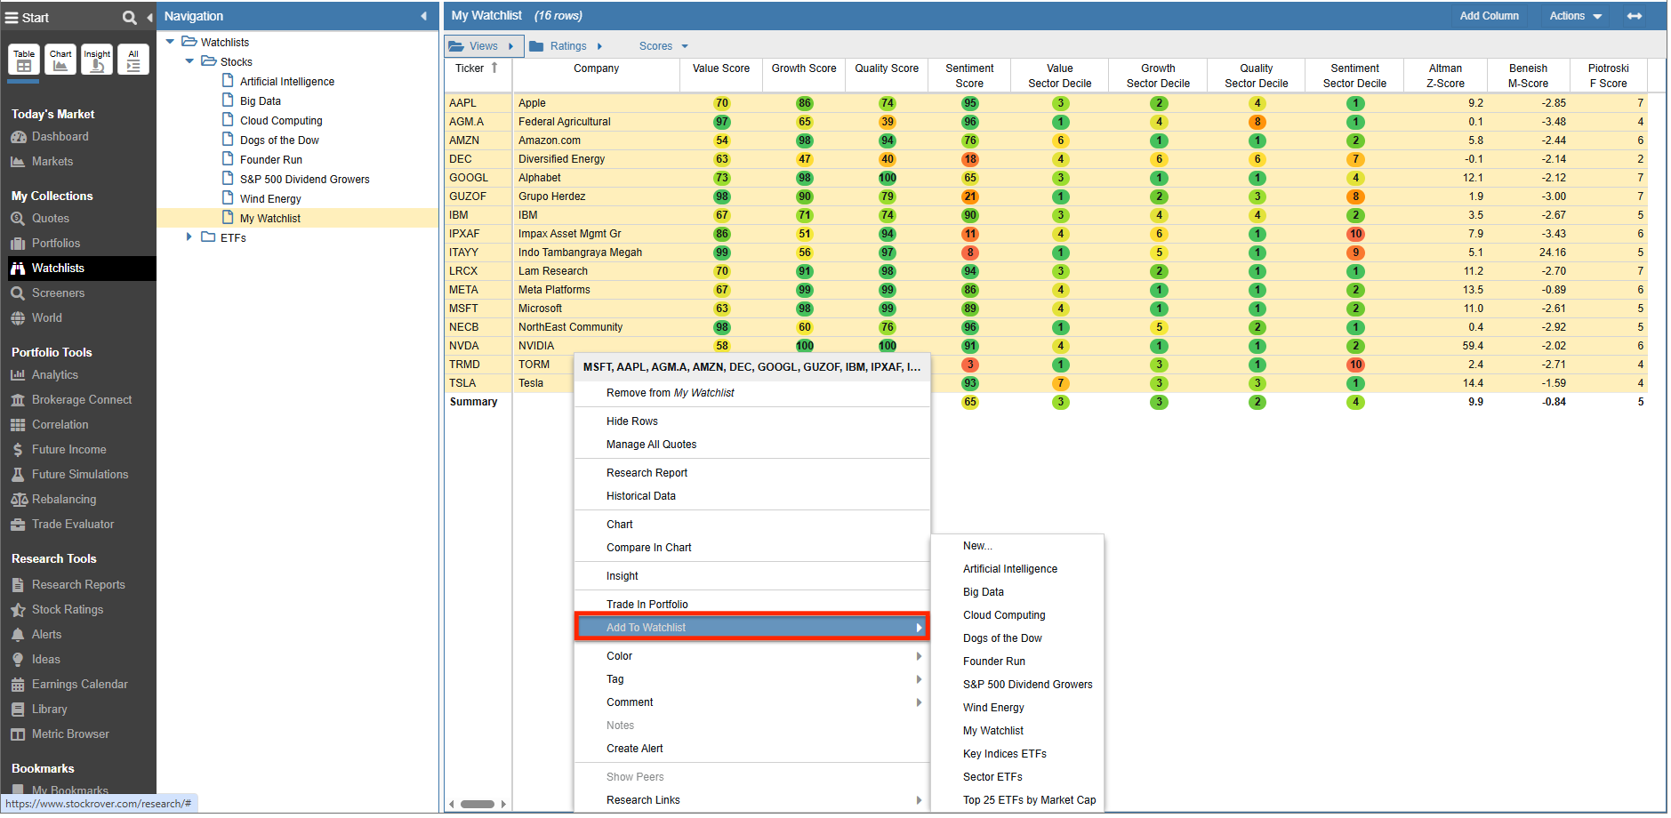Add to Sector ETFs submenu item

(1017, 777)
